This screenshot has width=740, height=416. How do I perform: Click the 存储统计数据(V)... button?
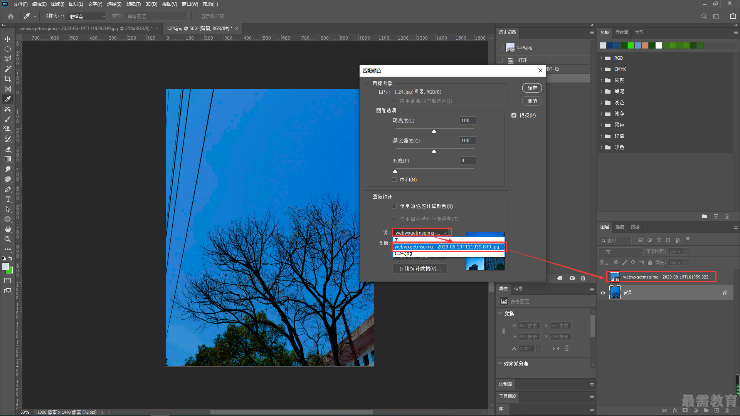coord(420,268)
